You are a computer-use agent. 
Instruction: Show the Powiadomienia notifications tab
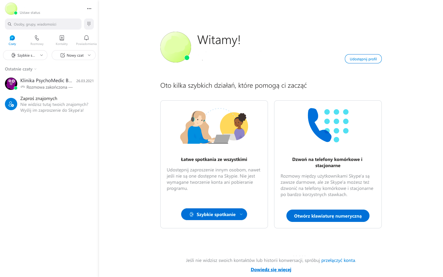86,40
